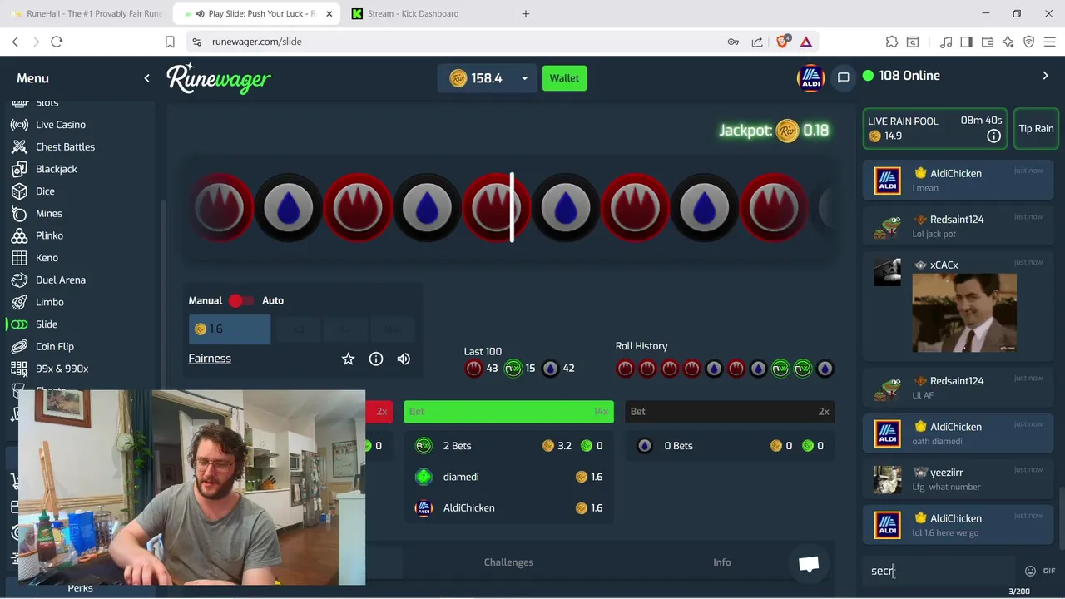
Task: Open 99x & 990x game
Action: (62, 369)
